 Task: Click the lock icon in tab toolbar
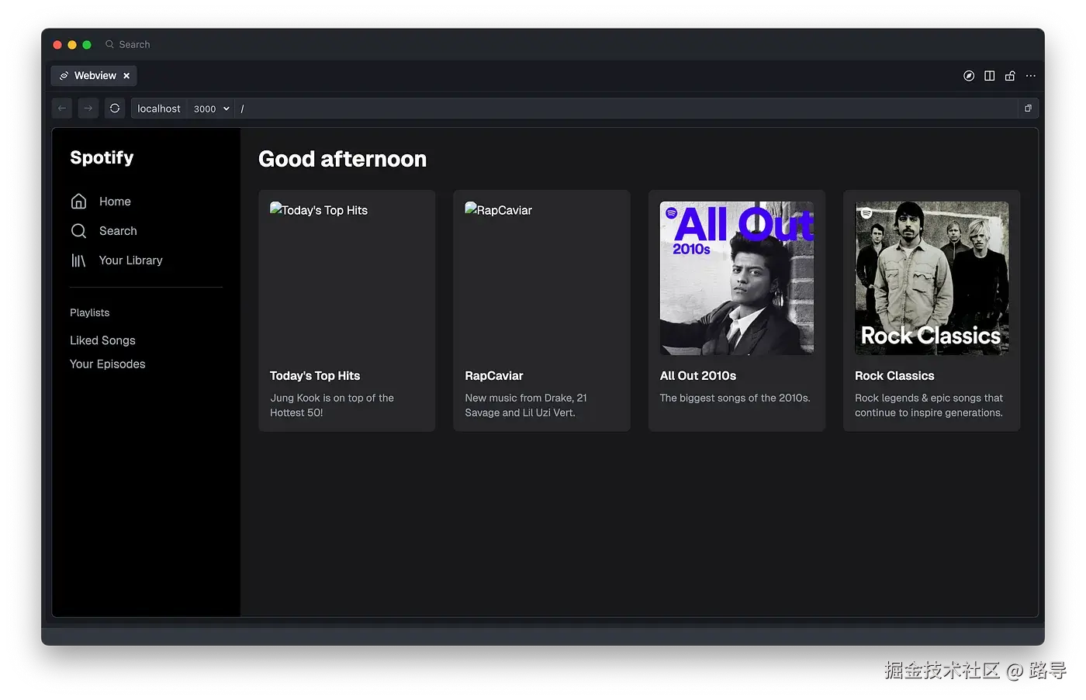[x=1010, y=76]
